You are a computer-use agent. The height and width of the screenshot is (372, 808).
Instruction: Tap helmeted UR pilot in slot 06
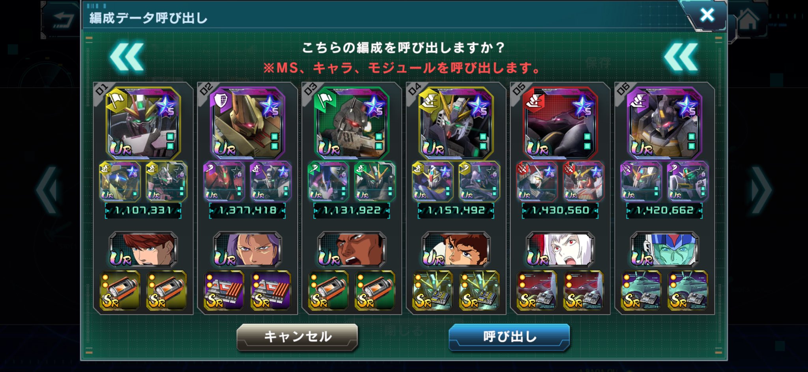[x=664, y=249]
